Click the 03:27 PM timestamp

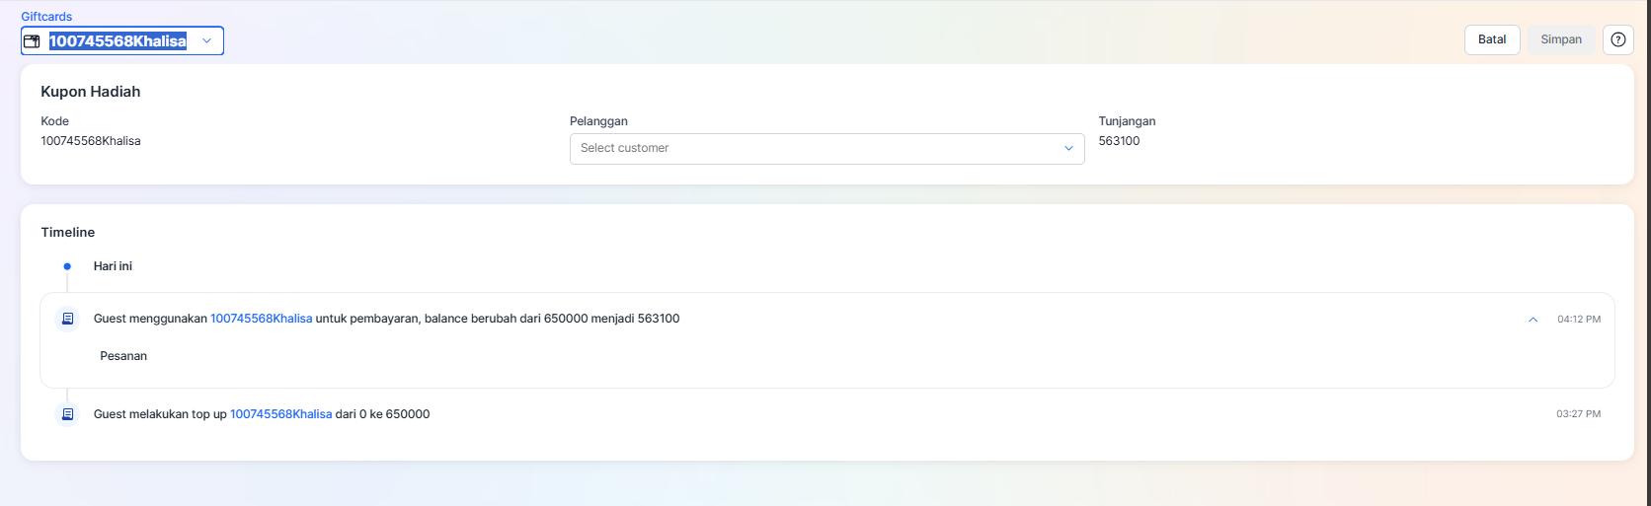1578,414
